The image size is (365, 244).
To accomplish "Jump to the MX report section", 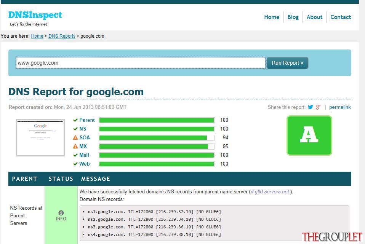I will click(83, 146).
